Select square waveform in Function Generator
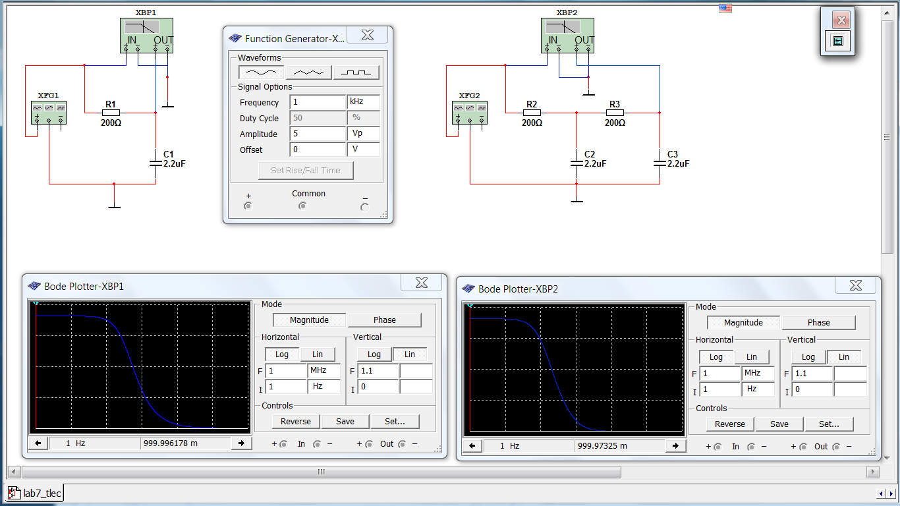 pos(356,72)
